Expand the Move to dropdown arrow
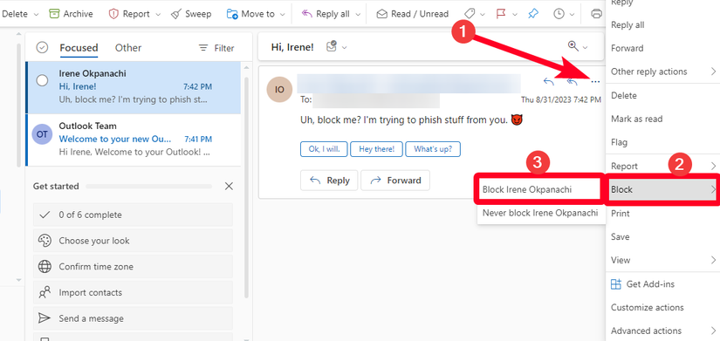Viewport: 720px width, 341px height. 282,14
